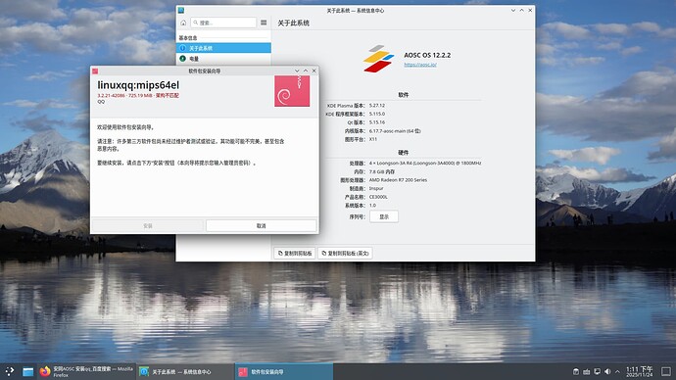Minimize the Info Center window
Screen dimensions: 676x380
[x=513, y=11]
